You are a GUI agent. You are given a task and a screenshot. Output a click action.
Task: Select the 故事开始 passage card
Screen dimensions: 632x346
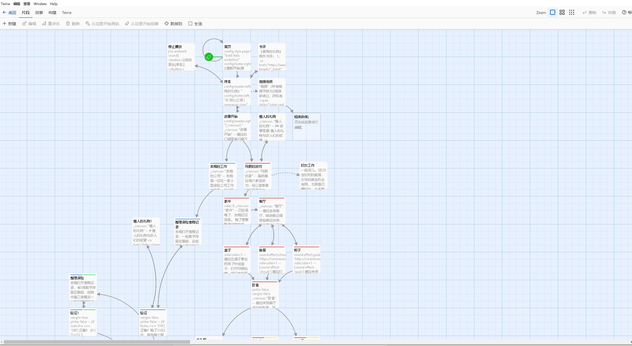point(237,127)
